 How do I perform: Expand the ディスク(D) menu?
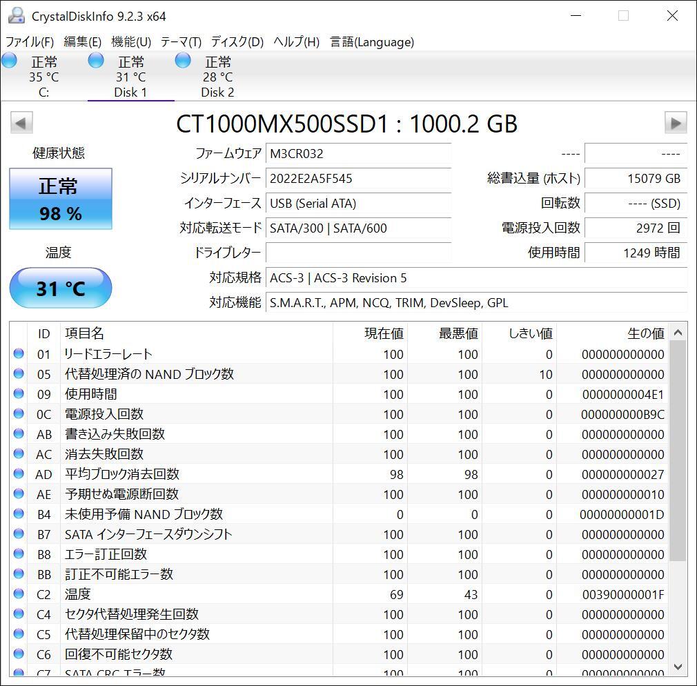(x=237, y=42)
